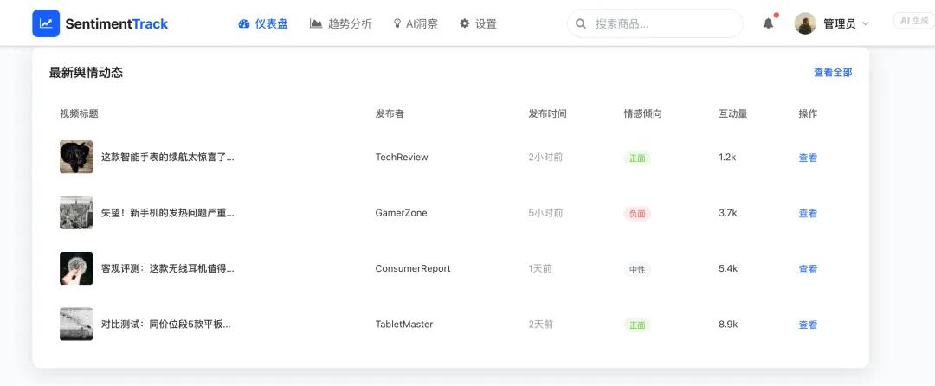The image size is (935, 386).
Task: Click the 发布时间 column header
Action: pyautogui.click(x=547, y=113)
